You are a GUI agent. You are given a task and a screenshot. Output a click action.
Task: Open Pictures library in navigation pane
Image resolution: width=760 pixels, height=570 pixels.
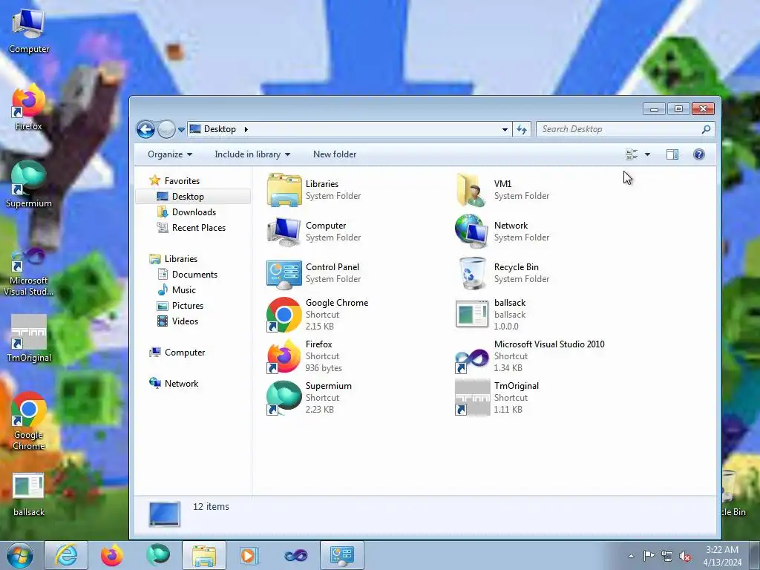pyautogui.click(x=188, y=305)
